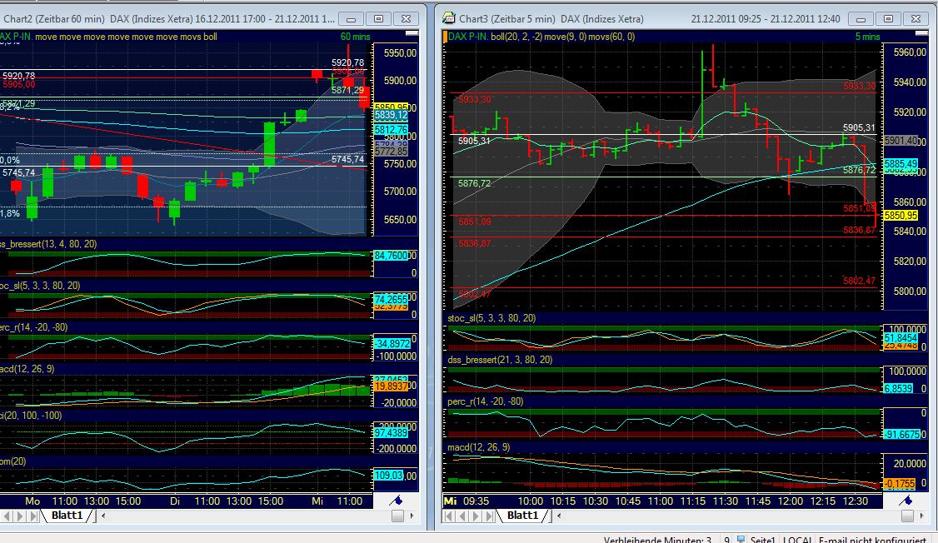Click the first-sheet navigation arrow in Chart2
The image size is (938, 543).
pyautogui.click(x=7, y=516)
